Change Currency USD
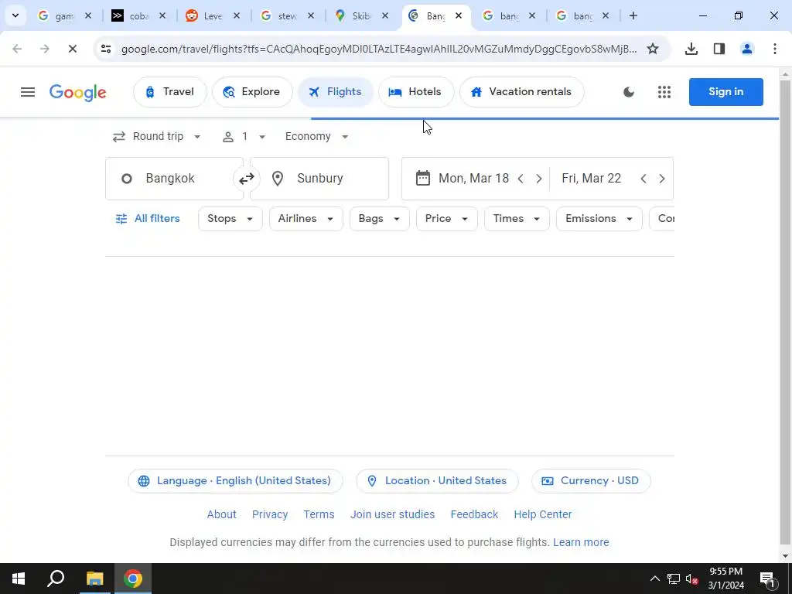Image resolution: width=792 pixels, height=594 pixels. [x=591, y=481]
